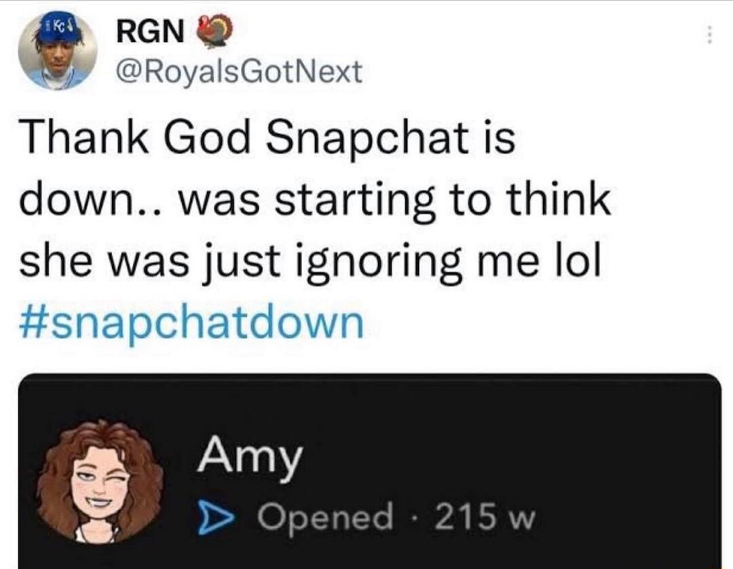The image size is (733, 569).
Task: Click the Amy name label
Action: point(248,458)
